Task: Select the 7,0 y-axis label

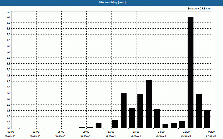Action: tap(9, 46)
